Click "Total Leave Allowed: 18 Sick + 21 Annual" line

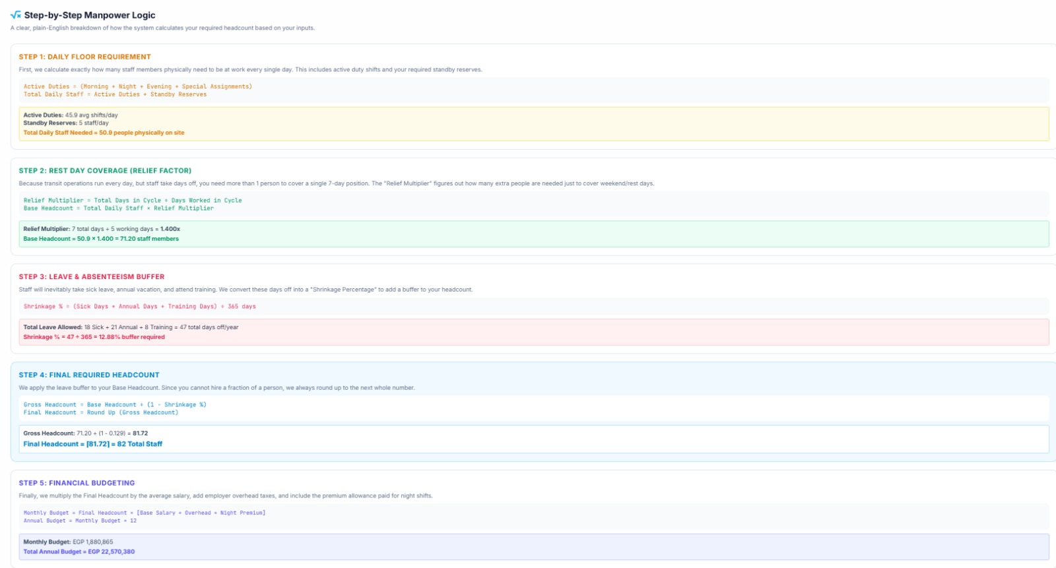(x=131, y=327)
